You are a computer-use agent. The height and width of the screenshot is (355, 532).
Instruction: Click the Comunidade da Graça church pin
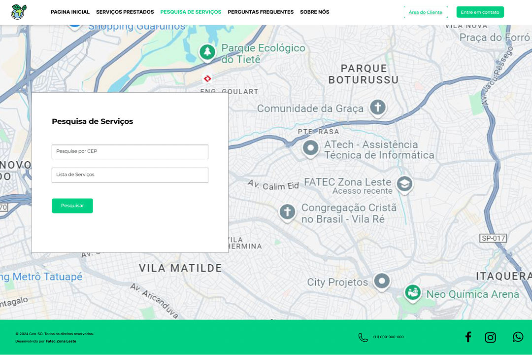[x=378, y=107]
